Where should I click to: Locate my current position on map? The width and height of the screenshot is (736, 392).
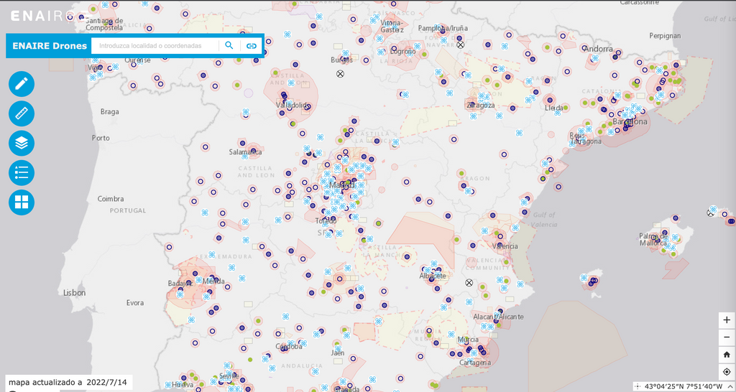727,372
